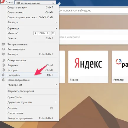The width and height of the screenshot is (128, 128).
Task: Choose Создать окно menu entry
Action: pyautogui.click(x=29, y=12)
